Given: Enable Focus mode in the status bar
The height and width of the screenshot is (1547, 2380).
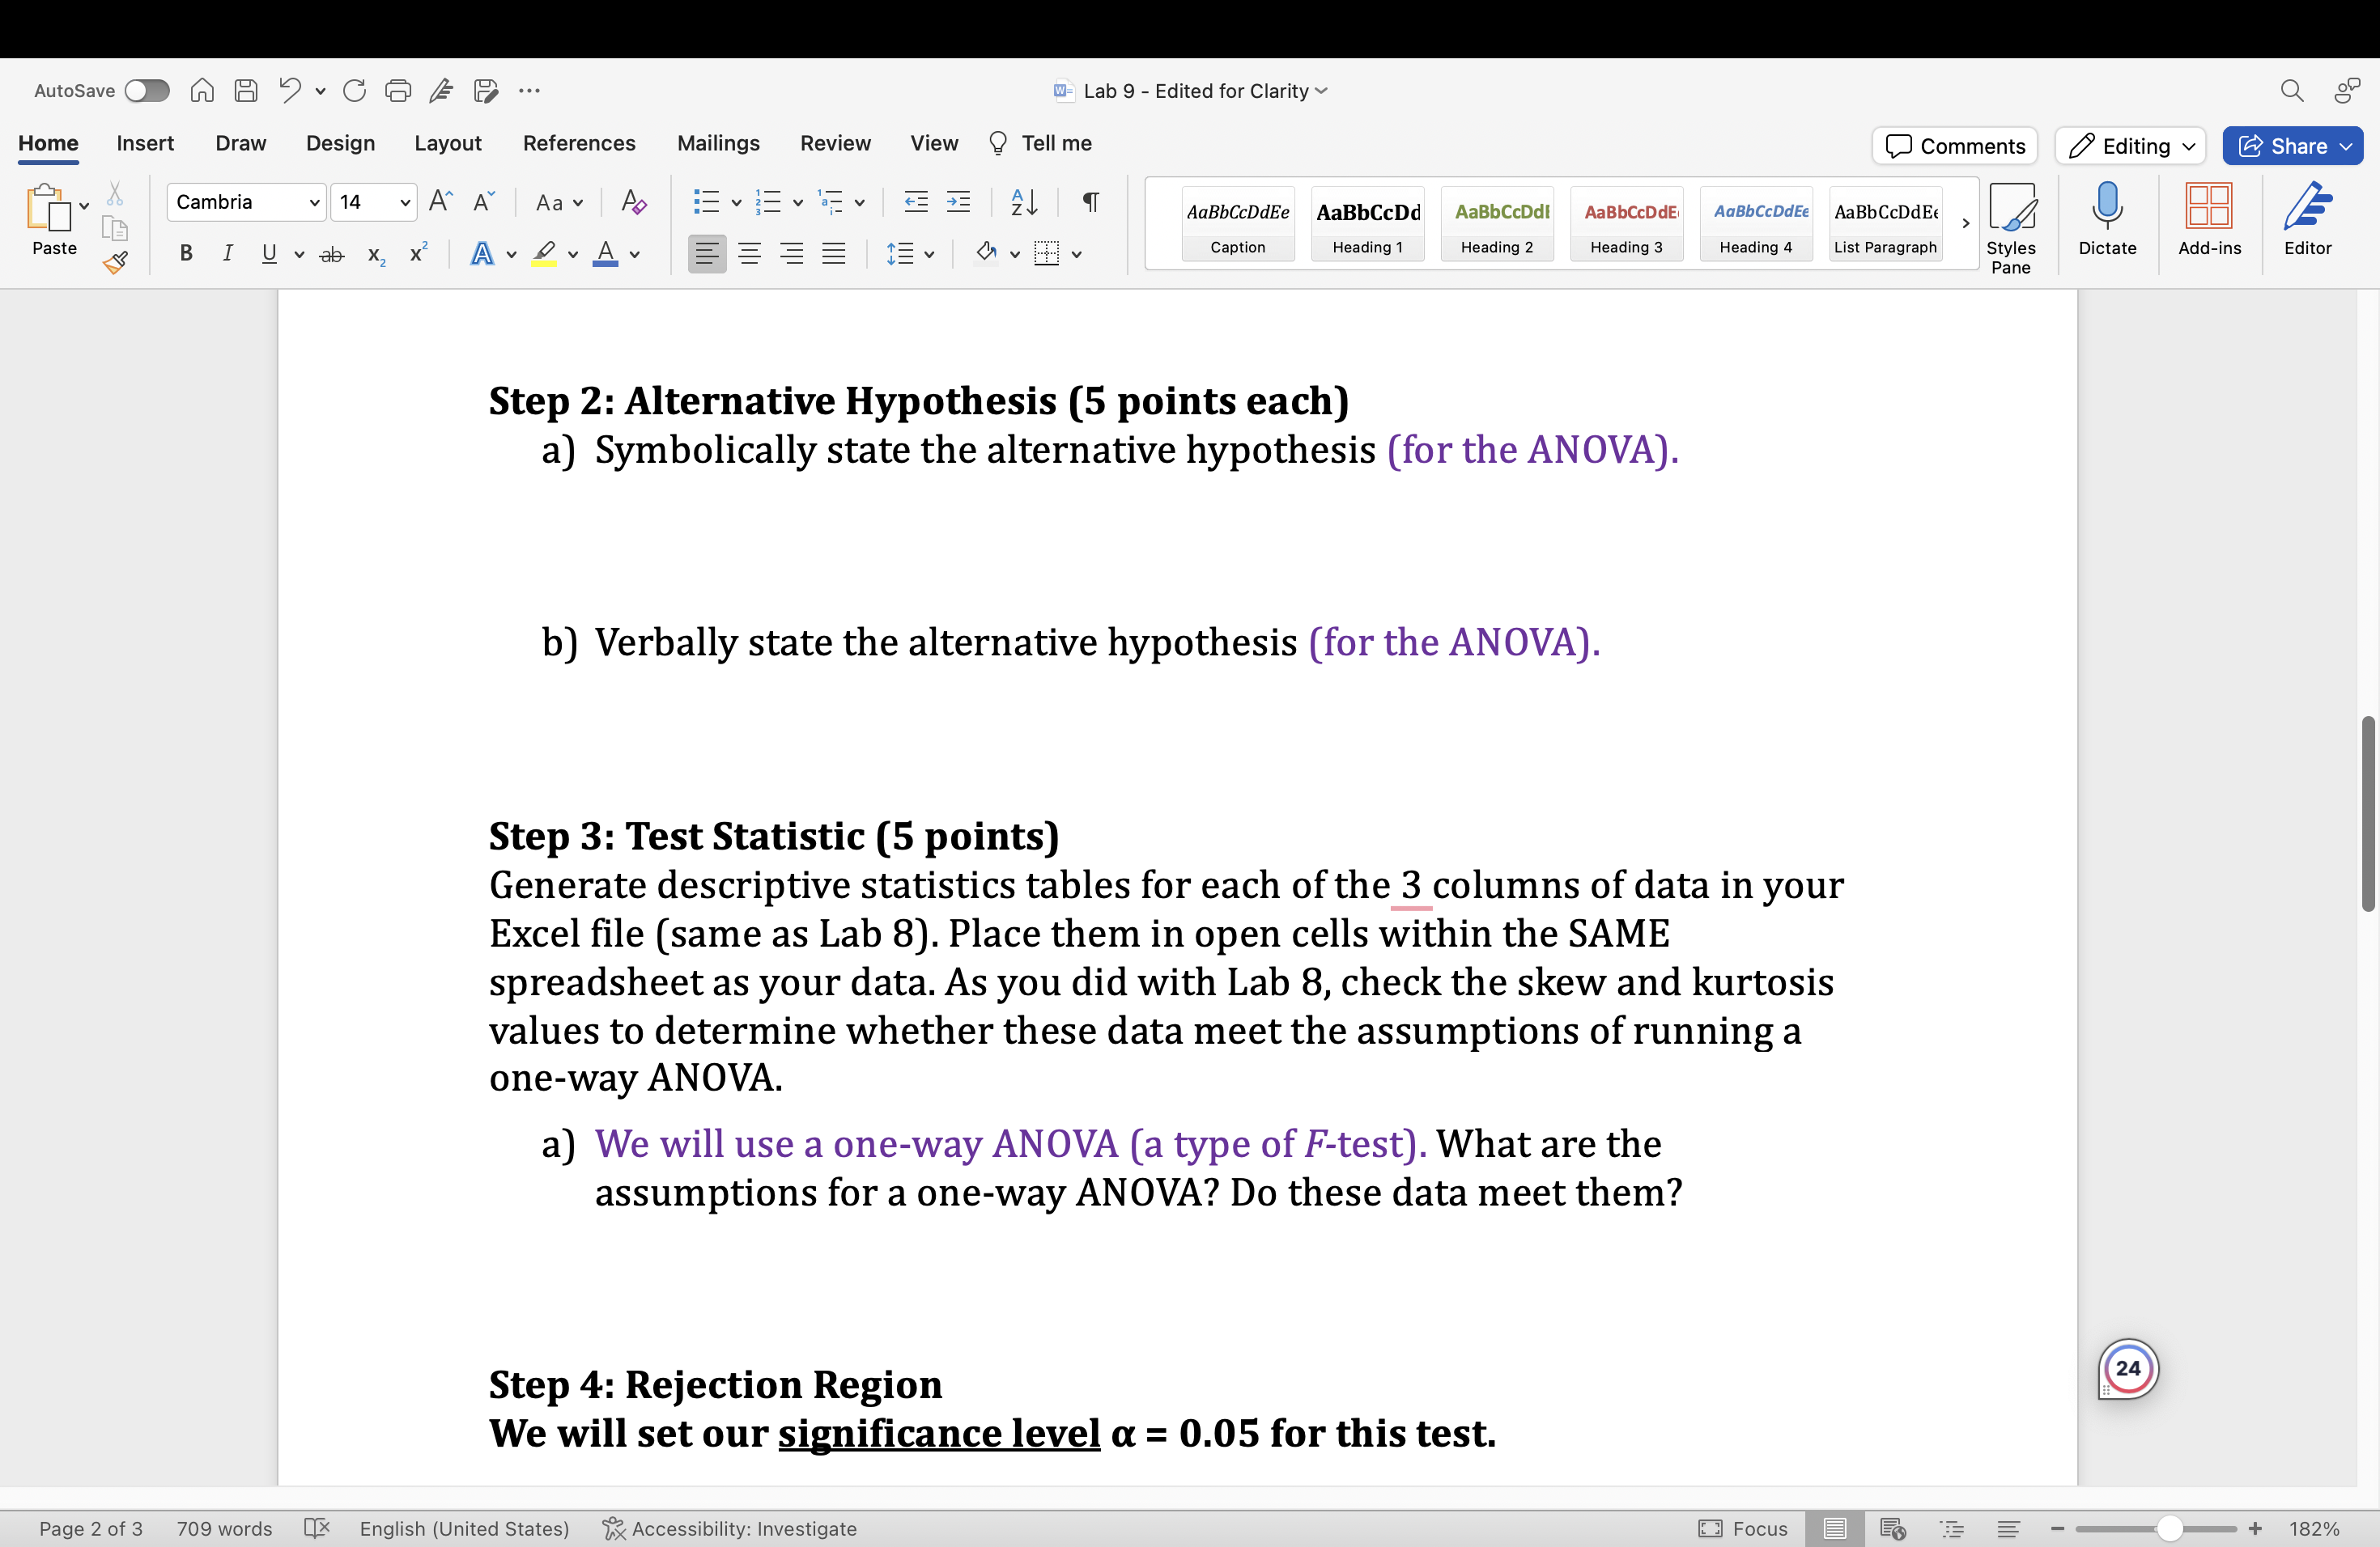Looking at the screenshot, I should pos(1743,1528).
